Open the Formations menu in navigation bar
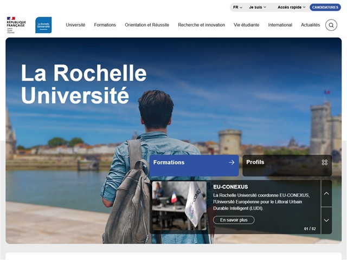This screenshot has width=347, height=260. pos(105,25)
